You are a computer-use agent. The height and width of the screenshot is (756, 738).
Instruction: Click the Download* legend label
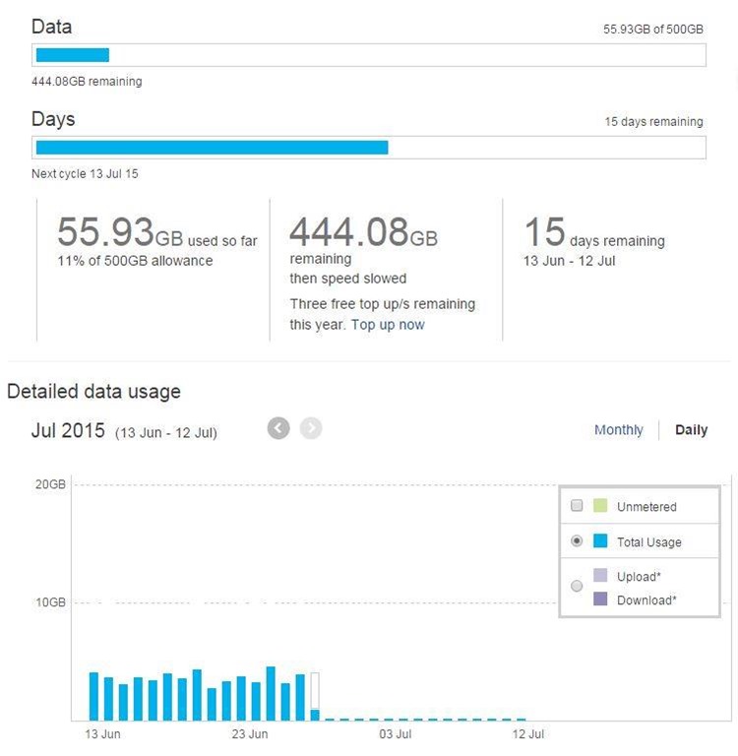tap(646, 600)
